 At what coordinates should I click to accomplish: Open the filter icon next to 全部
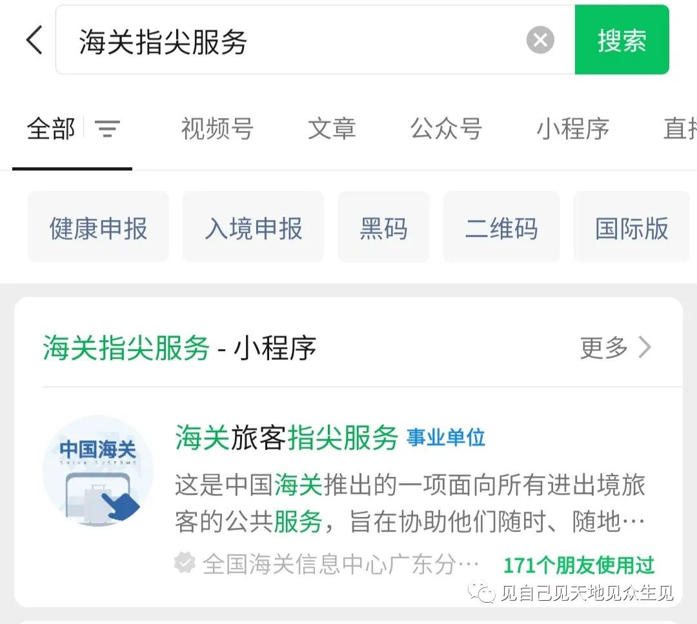pyautogui.click(x=107, y=129)
